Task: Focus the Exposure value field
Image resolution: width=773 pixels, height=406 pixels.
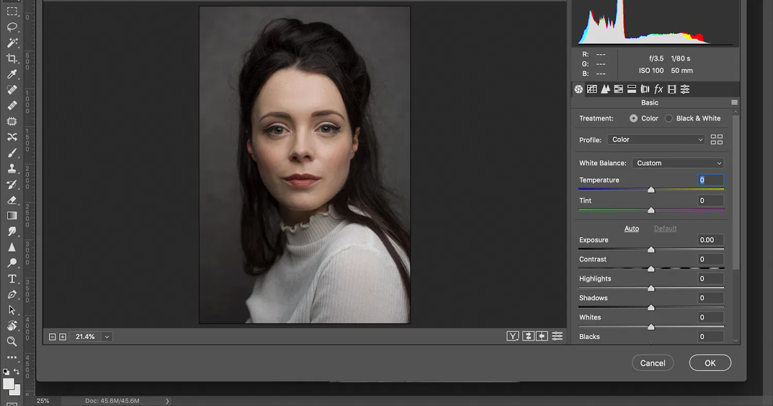Action: (711, 240)
